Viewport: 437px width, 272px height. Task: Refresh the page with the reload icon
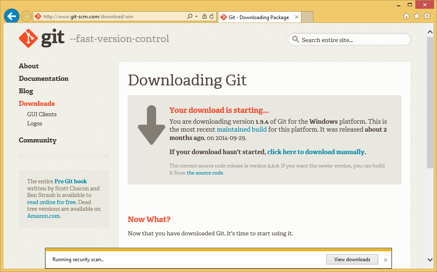(x=212, y=16)
